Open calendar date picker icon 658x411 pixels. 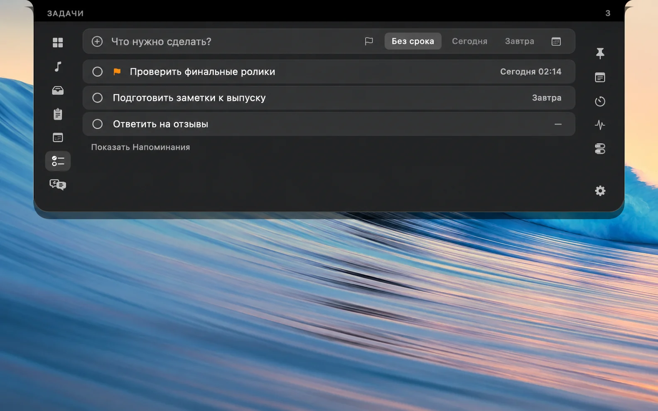click(x=556, y=41)
